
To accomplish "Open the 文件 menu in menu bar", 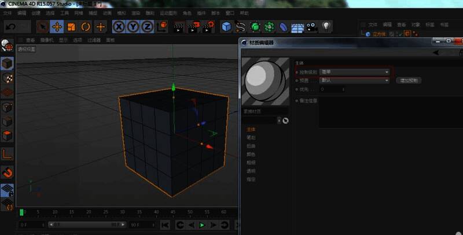I will click(8, 12).
